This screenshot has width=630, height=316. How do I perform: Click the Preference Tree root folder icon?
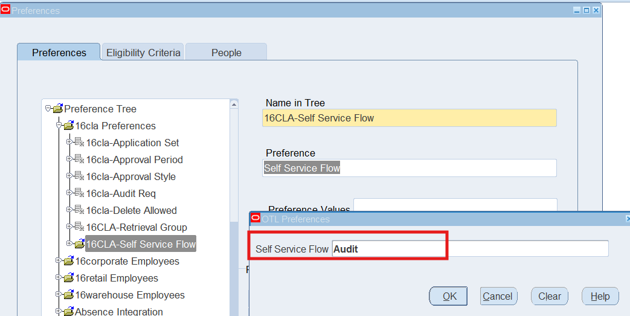click(x=57, y=109)
